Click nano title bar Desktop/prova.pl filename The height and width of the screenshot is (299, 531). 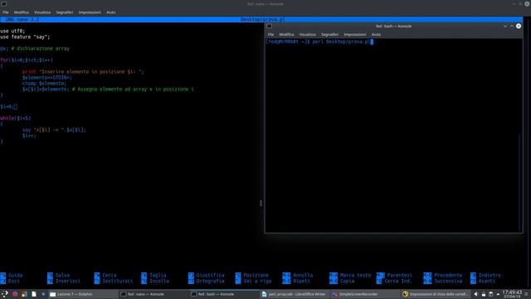coord(262,19)
